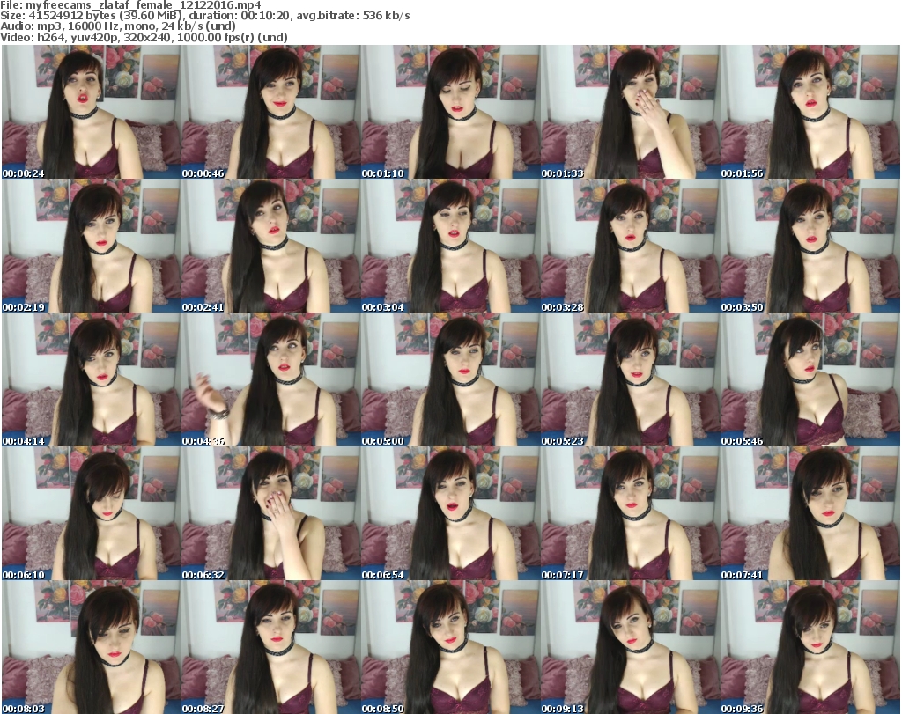Choose the thumbnail marked 00:06:10
902x714 pixels.
[91, 513]
